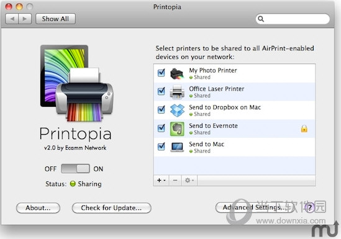Select the Office Laser Printer name
The image size is (341, 239).
pos(217,89)
